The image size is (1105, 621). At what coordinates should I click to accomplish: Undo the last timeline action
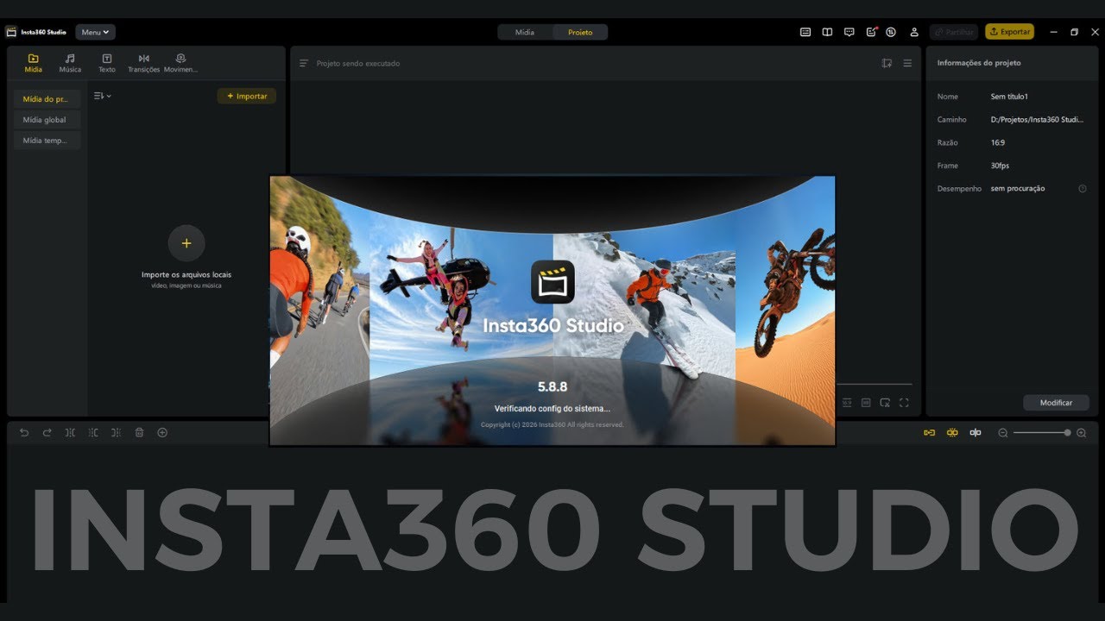[24, 432]
